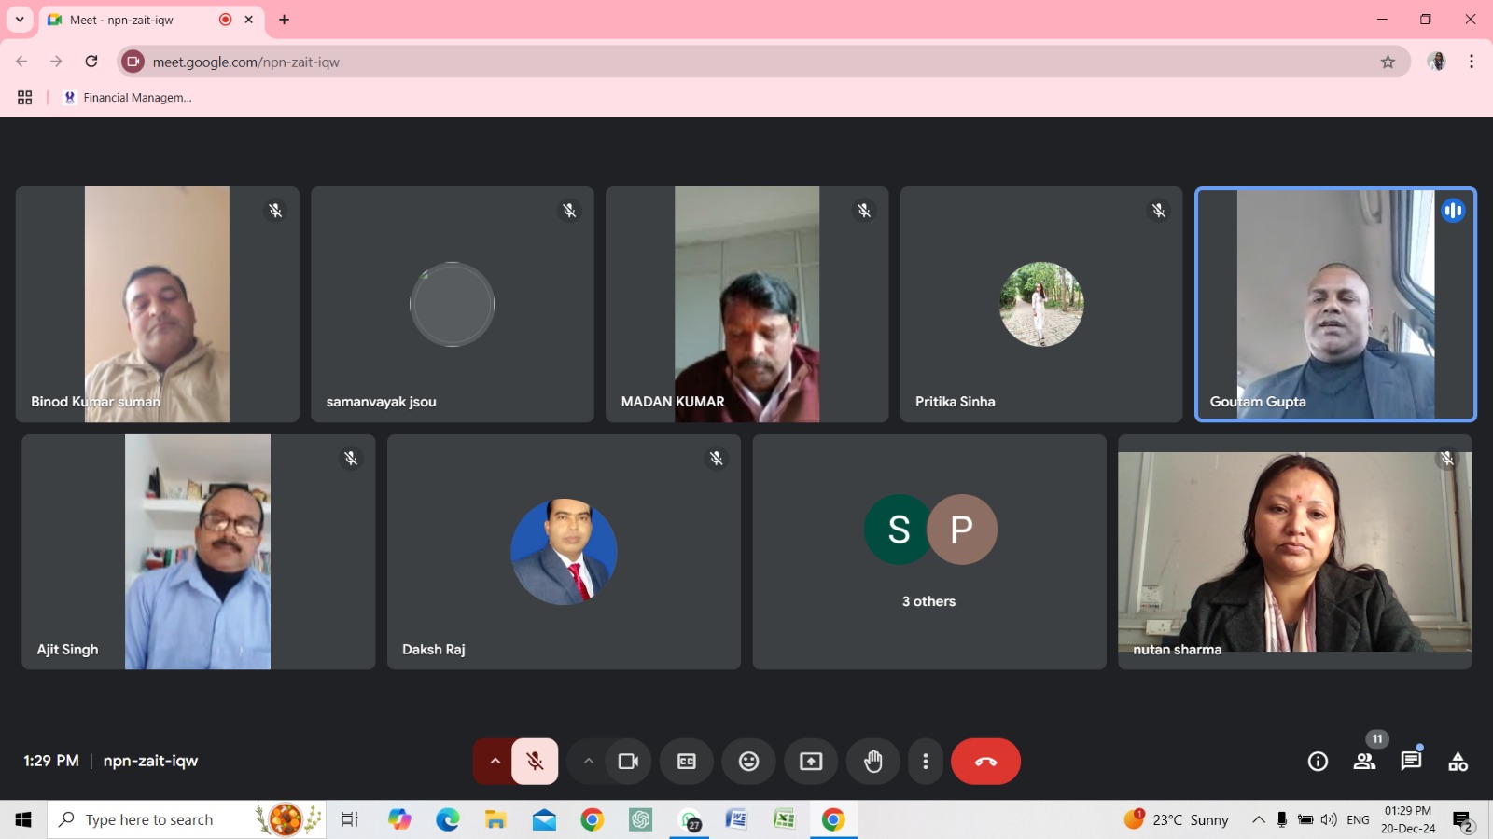Viewport: 1493px width, 839px height.
Task: Open Financial Managem... bookmark
Action: tap(128, 97)
